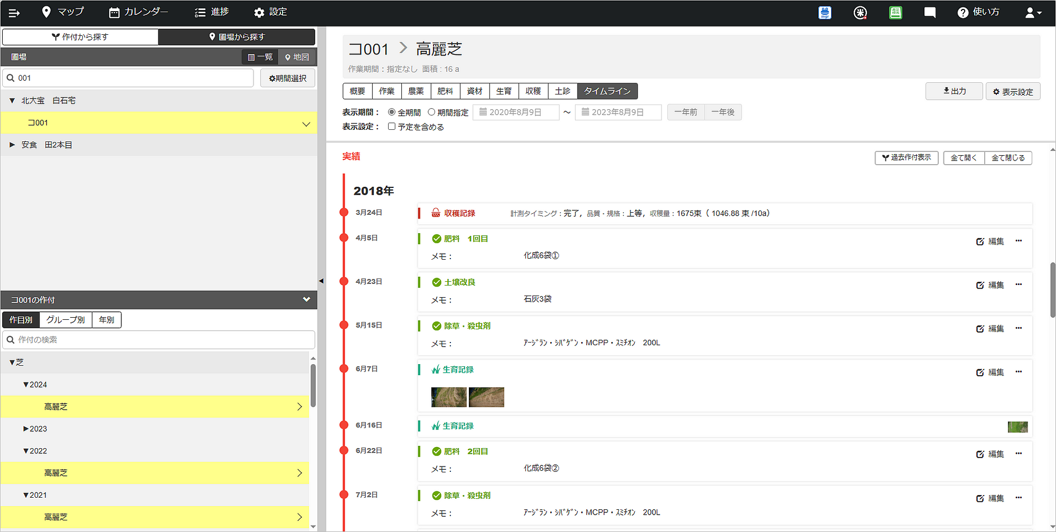Click the start date field 2020年8月9日
Viewport: 1056px width, 532px height.
(x=516, y=112)
